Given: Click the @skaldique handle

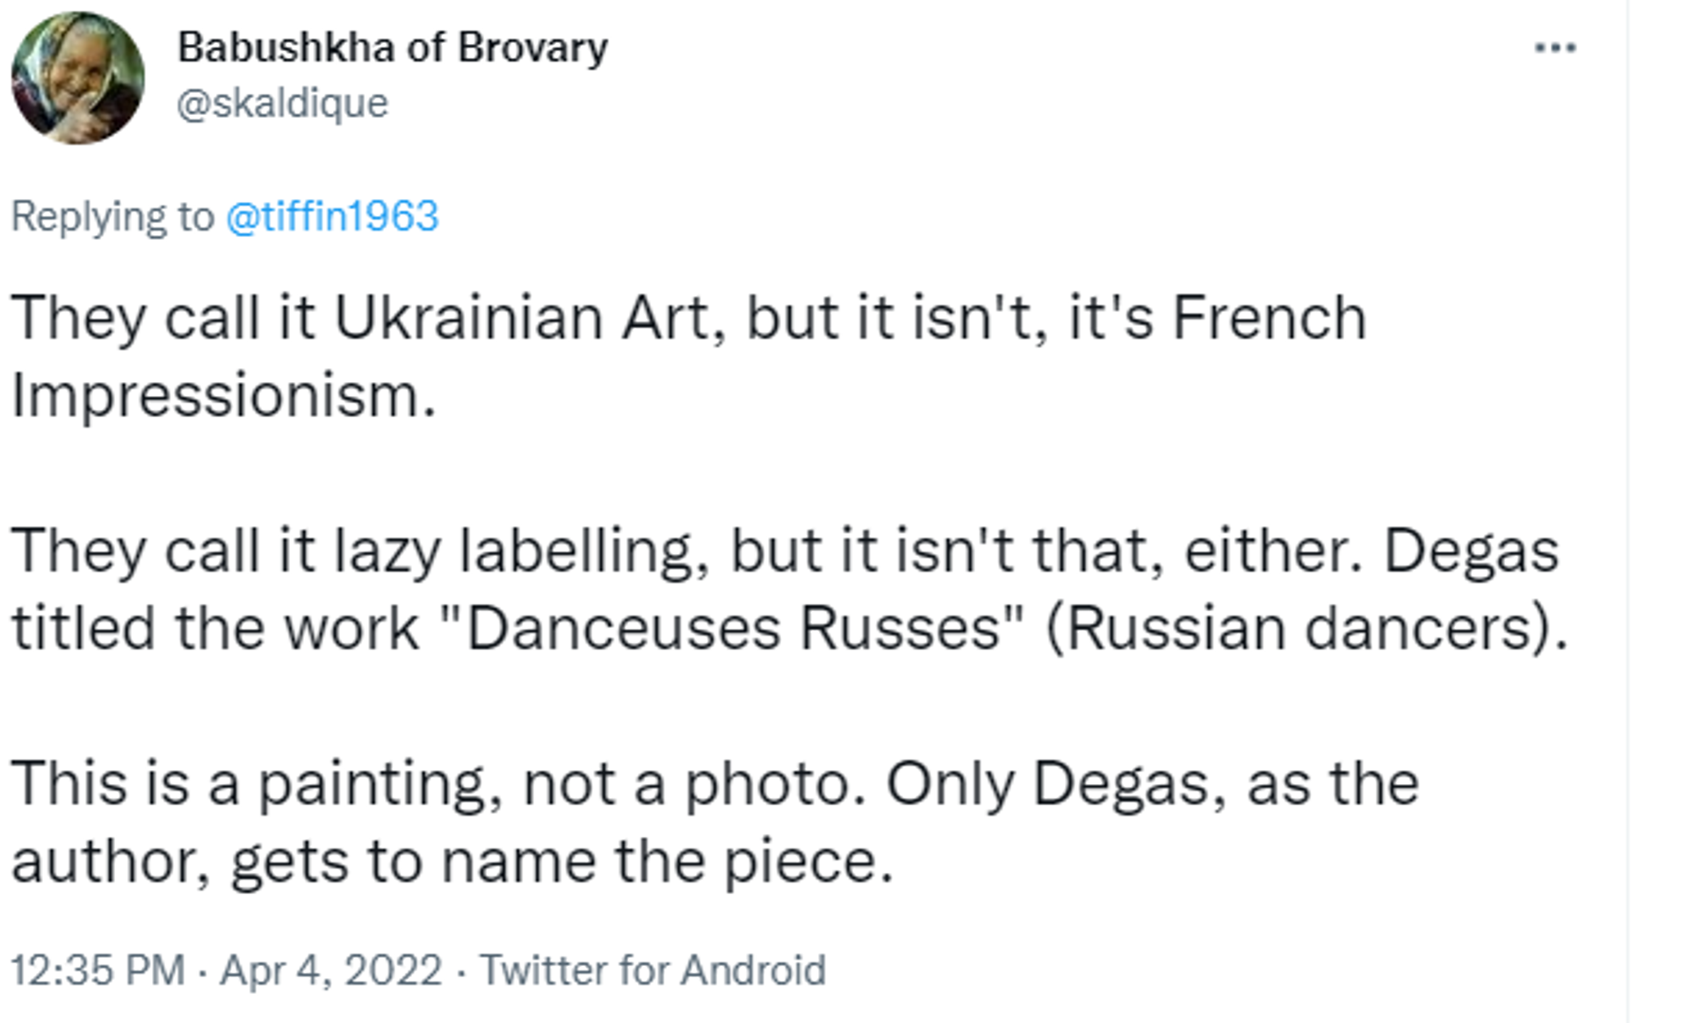Looking at the screenshot, I should [x=282, y=104].
